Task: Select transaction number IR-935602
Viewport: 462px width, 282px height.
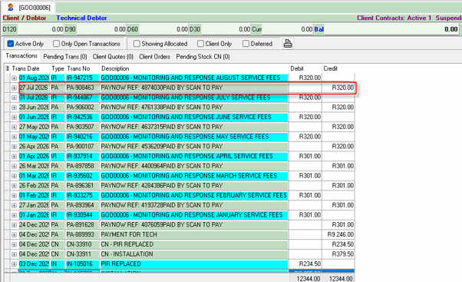Action: (x=79, y=176)
